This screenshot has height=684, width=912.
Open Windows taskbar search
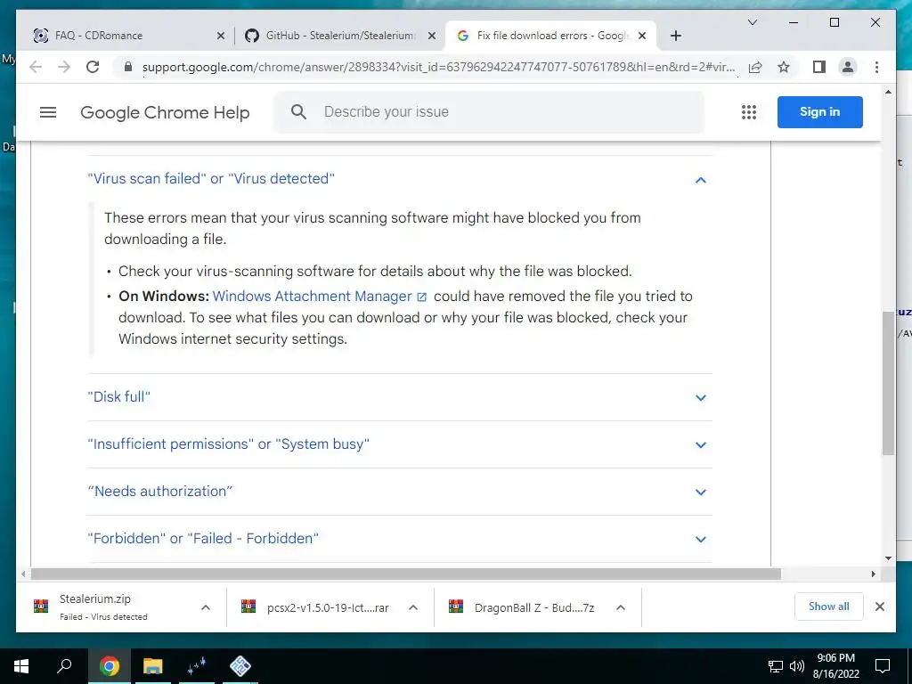tap(64, 666)
